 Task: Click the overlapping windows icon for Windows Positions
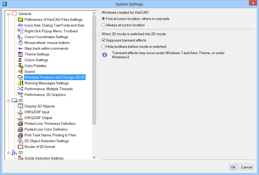[20, 77]
